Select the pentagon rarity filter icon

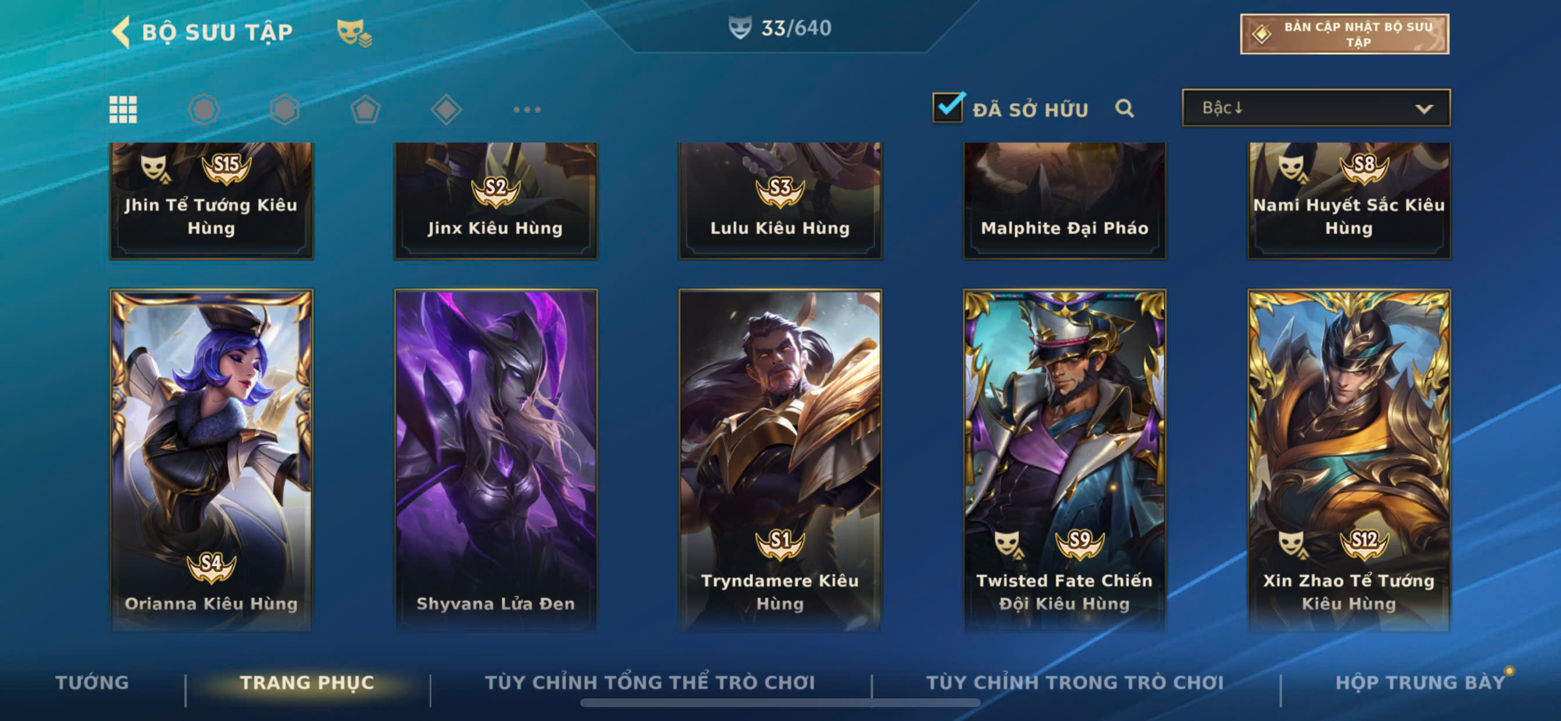tap(365, 110)
